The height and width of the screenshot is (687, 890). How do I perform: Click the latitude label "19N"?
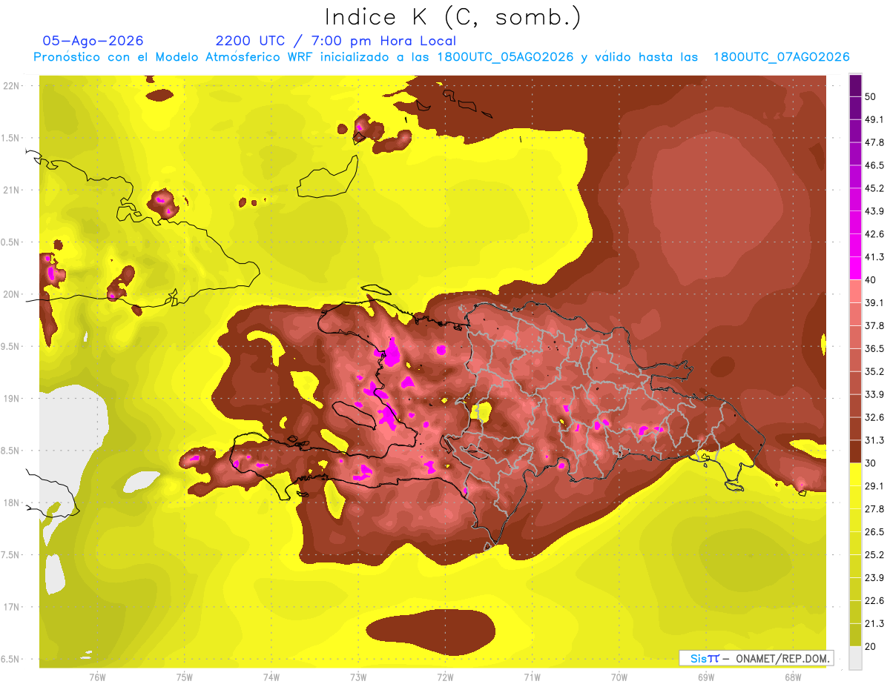point(11,399)
